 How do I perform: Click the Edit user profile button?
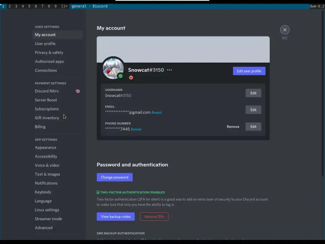249,71
